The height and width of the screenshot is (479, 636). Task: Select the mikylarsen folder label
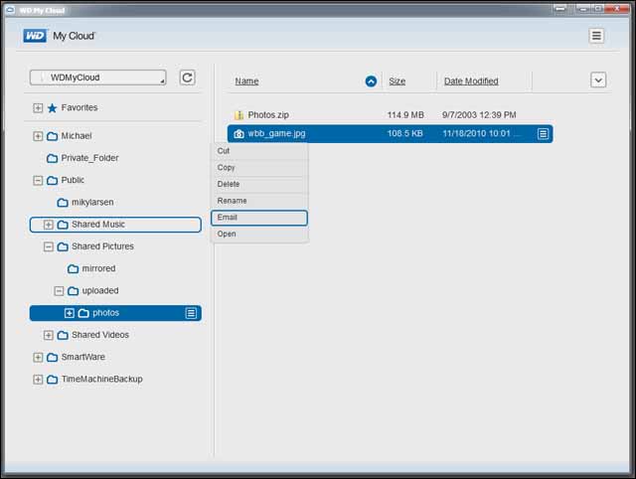coord(92,202)
